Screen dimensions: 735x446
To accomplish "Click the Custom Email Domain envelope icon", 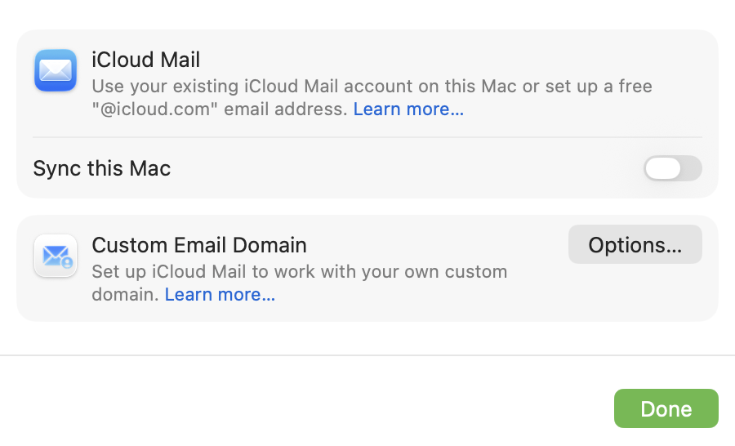I will pyautogui.click(x=56, y=256).
